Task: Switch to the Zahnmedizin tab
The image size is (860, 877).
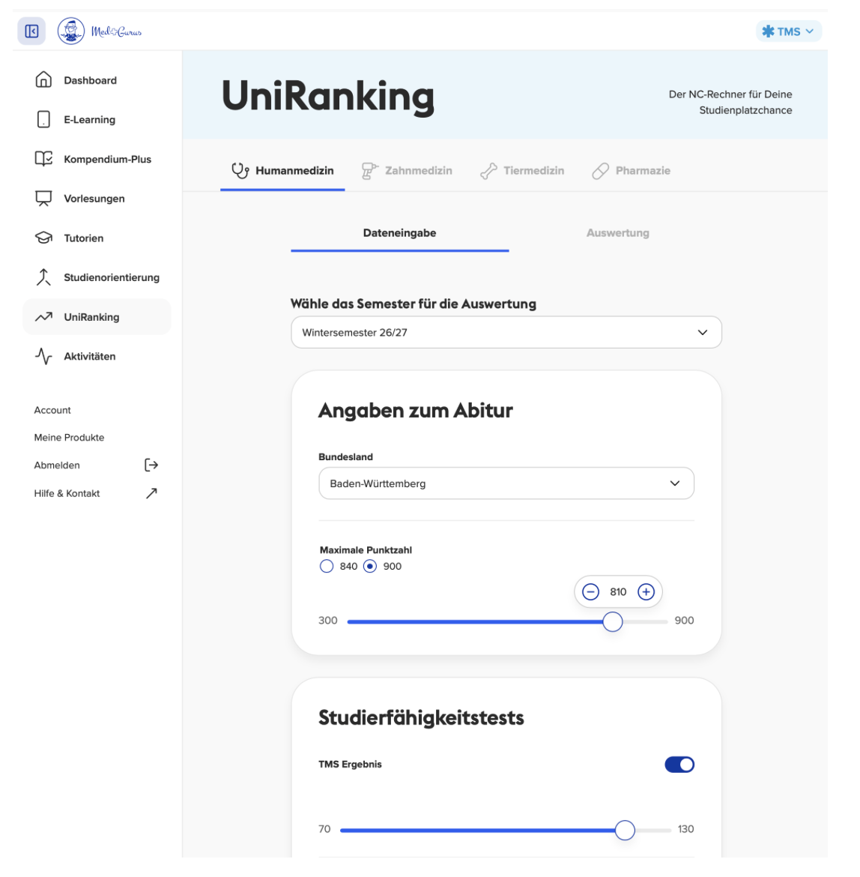Action: click(x=408, y=171)
